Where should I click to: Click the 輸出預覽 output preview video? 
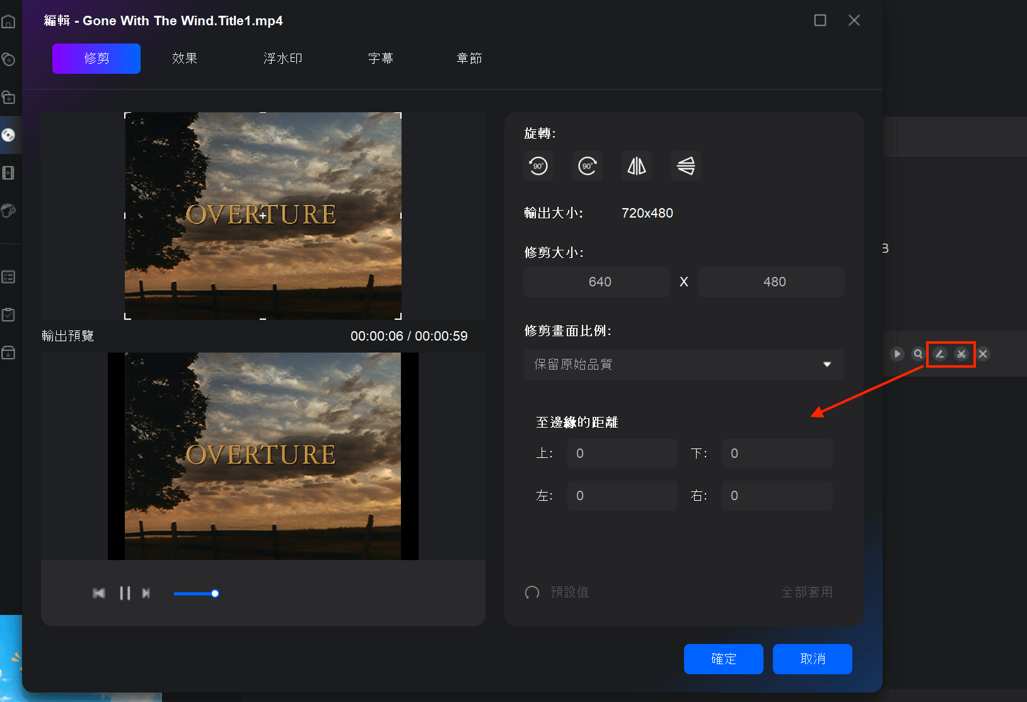(263, 456)
